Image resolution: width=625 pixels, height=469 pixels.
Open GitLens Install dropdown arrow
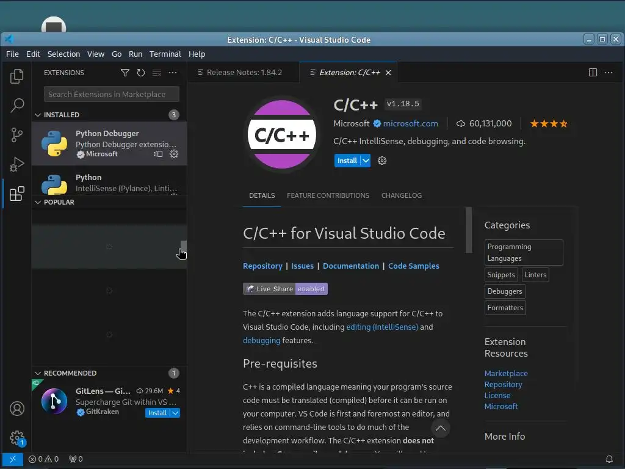[175, 413]
